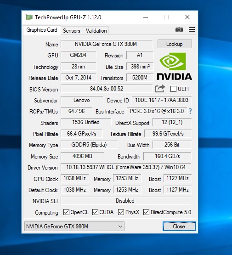Click the 99.6 GTexel/s field
This screenshot has height=255, width=232.
[x=168, y=134]
